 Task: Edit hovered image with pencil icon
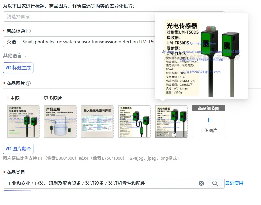tap(167, 134)
